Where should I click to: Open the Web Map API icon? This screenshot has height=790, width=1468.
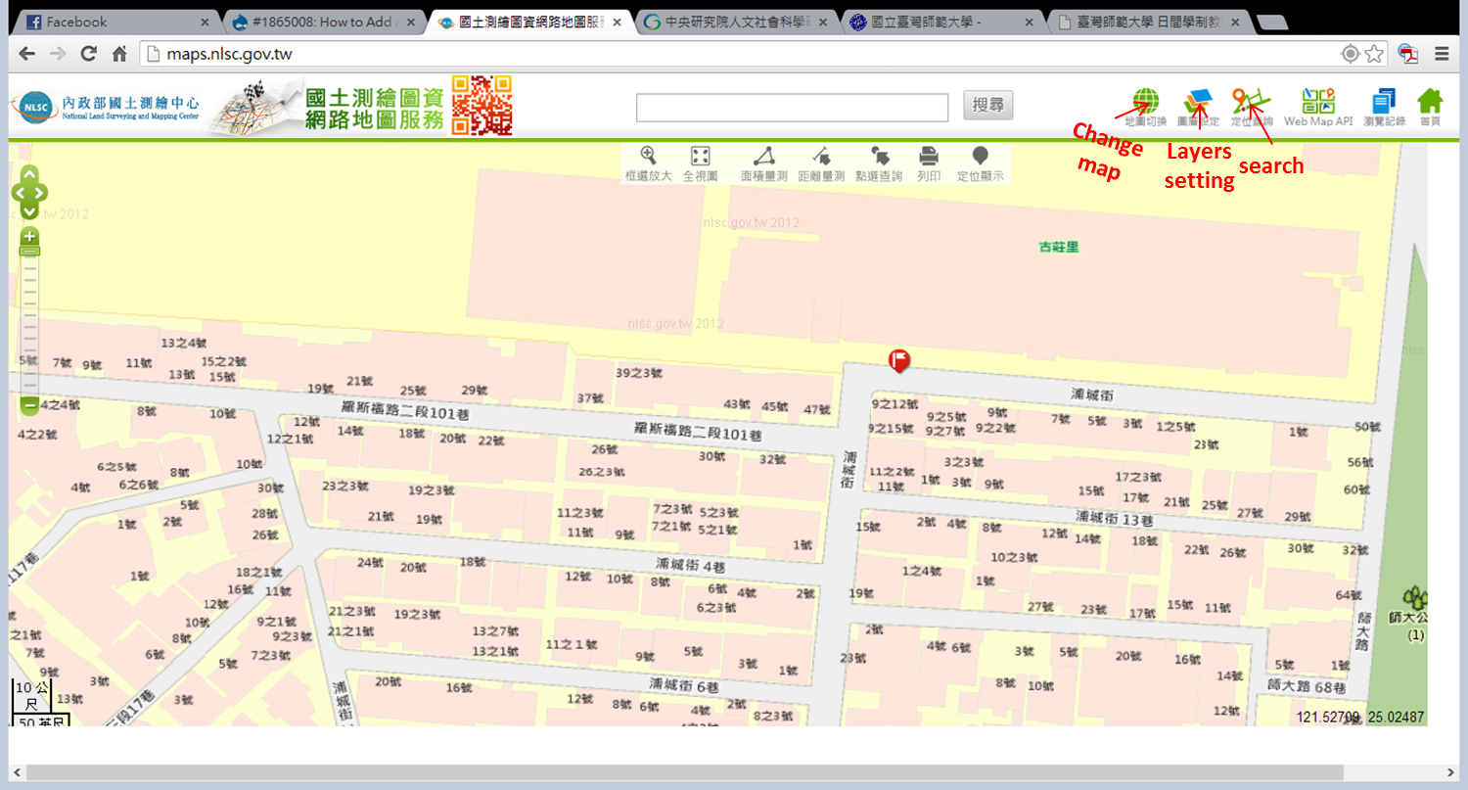(1318, 107)
